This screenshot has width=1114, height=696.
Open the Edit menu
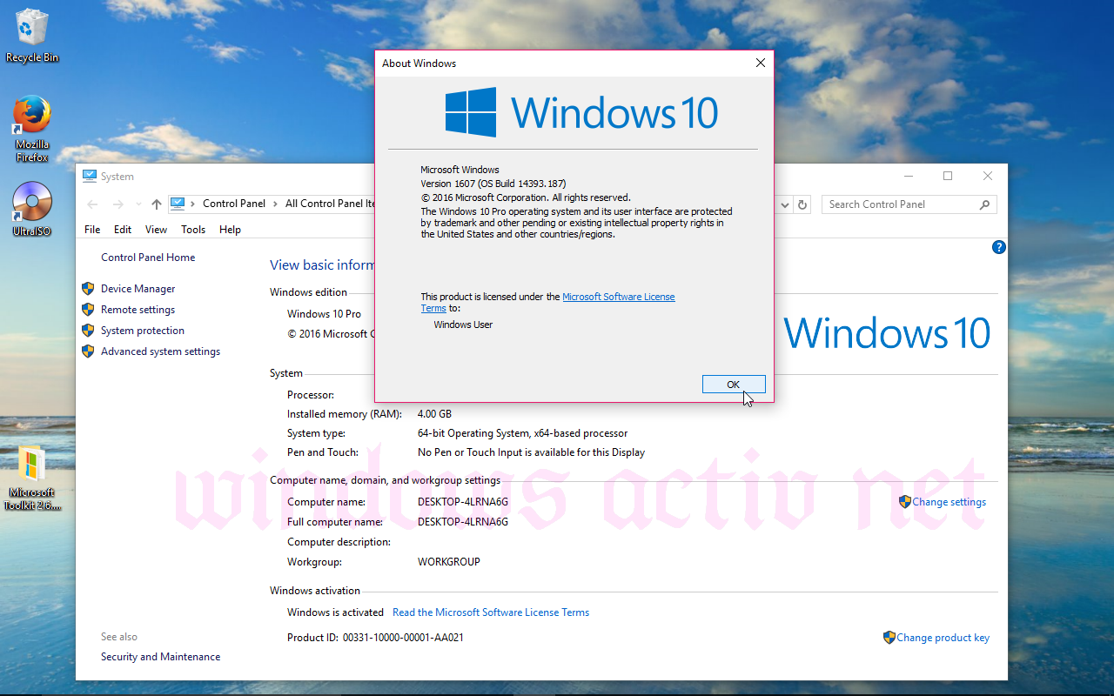(123, 230)
